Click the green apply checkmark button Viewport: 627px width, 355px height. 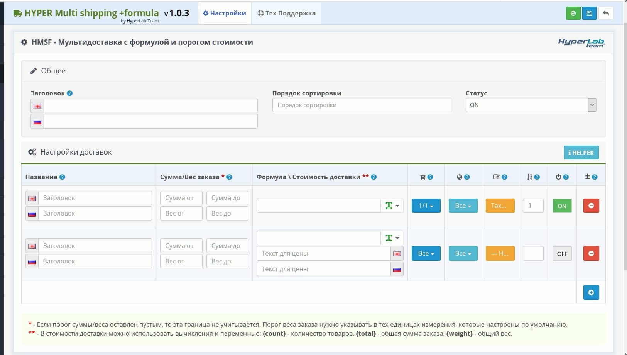point(573,14)
